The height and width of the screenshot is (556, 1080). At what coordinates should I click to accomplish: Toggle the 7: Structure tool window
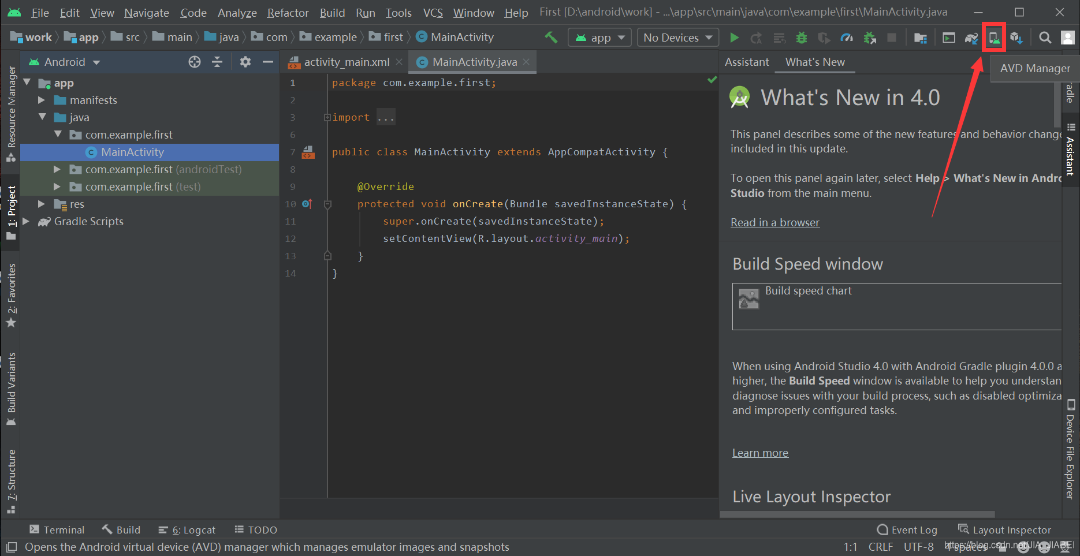coord(11,482)
